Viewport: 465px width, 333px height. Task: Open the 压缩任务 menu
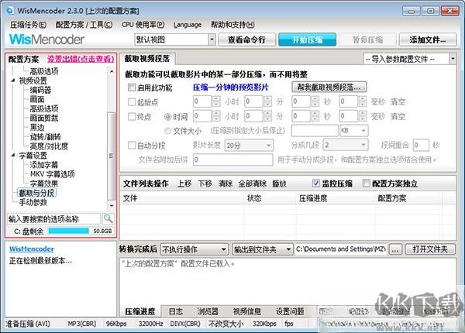coord(28,25)
